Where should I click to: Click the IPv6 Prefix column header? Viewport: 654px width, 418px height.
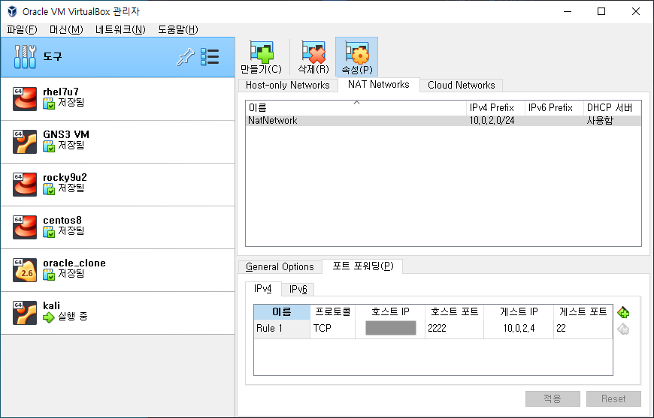click(x=554, y=108)
